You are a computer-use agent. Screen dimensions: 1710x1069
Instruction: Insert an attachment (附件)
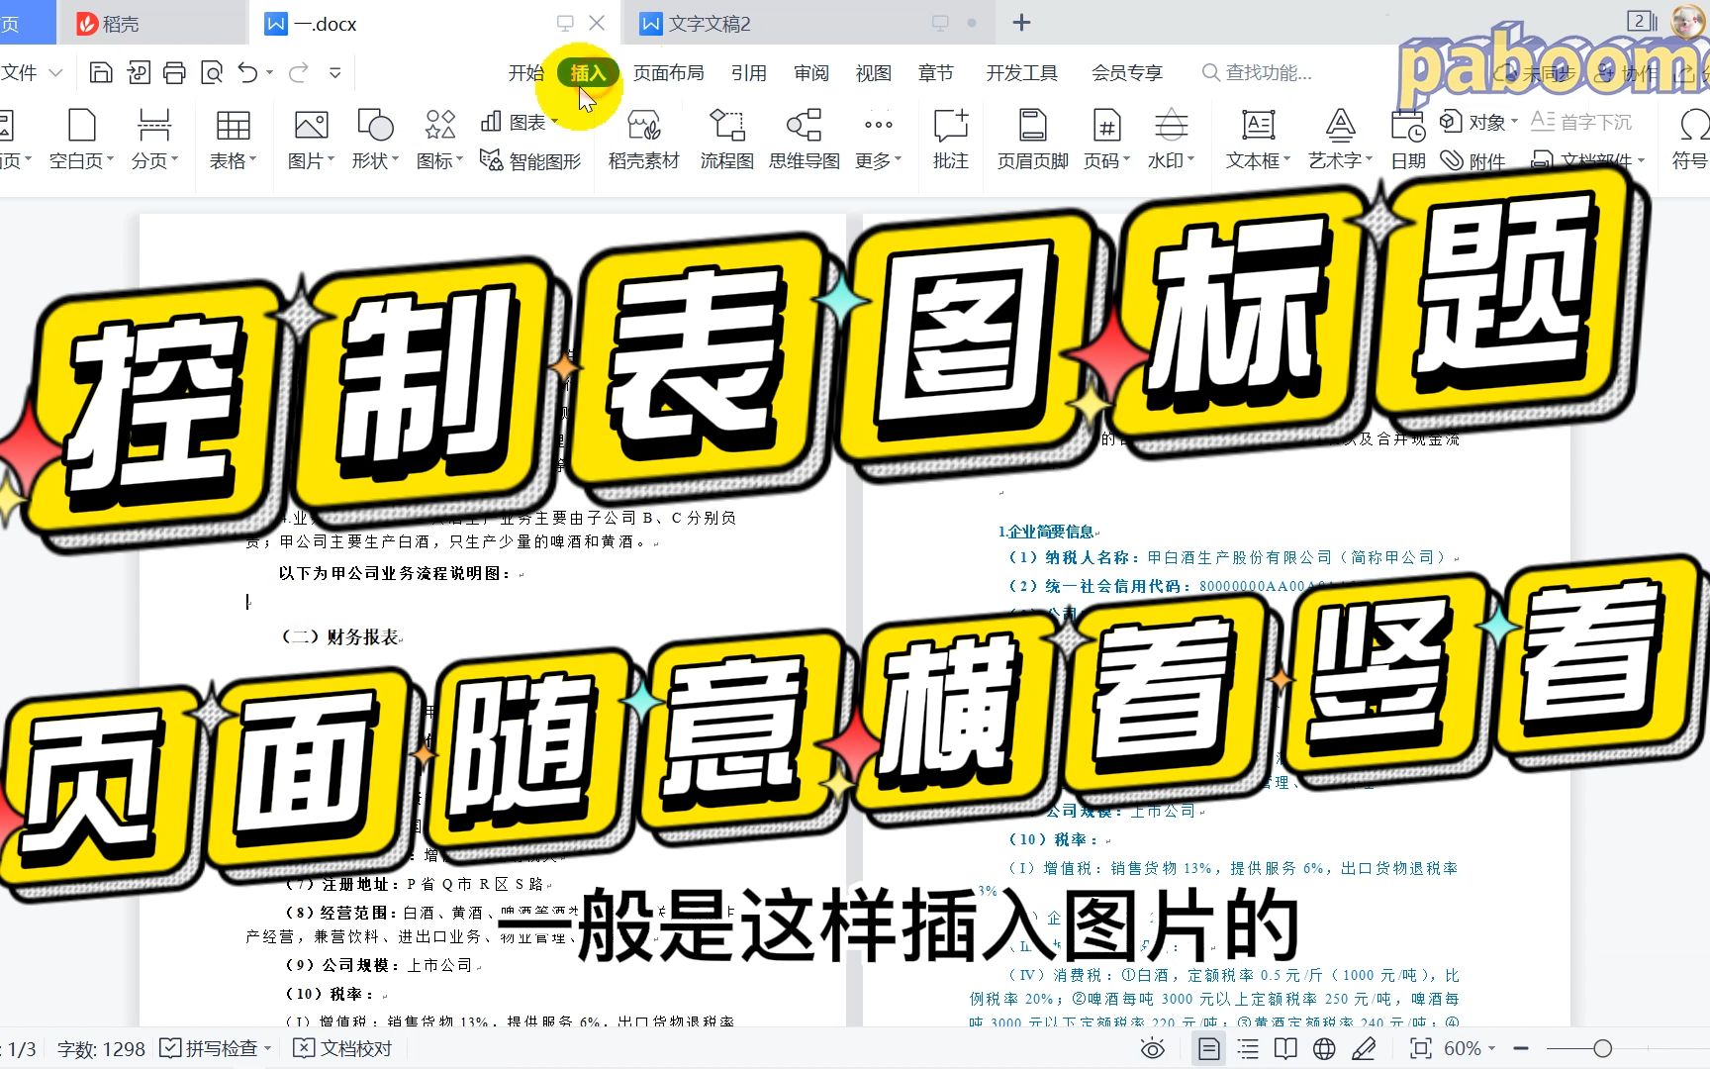(x=1472, y=160)
